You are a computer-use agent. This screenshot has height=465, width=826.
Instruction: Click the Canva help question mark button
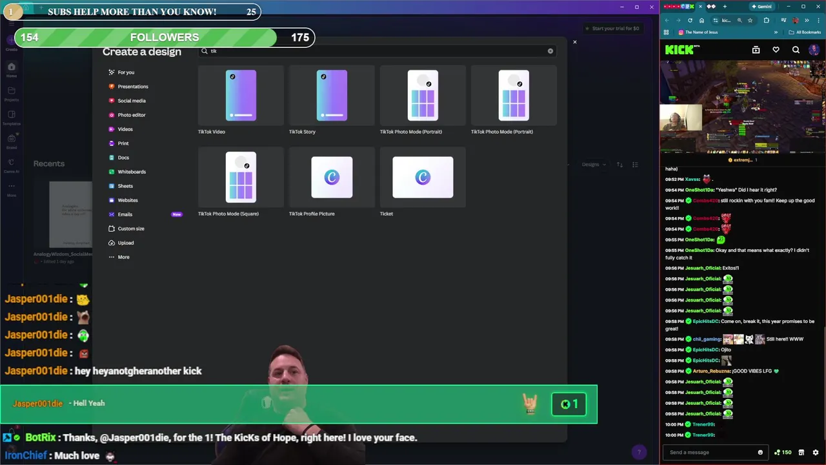pyautogui.click(x=639, y=452)
